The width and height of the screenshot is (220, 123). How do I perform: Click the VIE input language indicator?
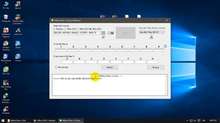click(204, 121)
